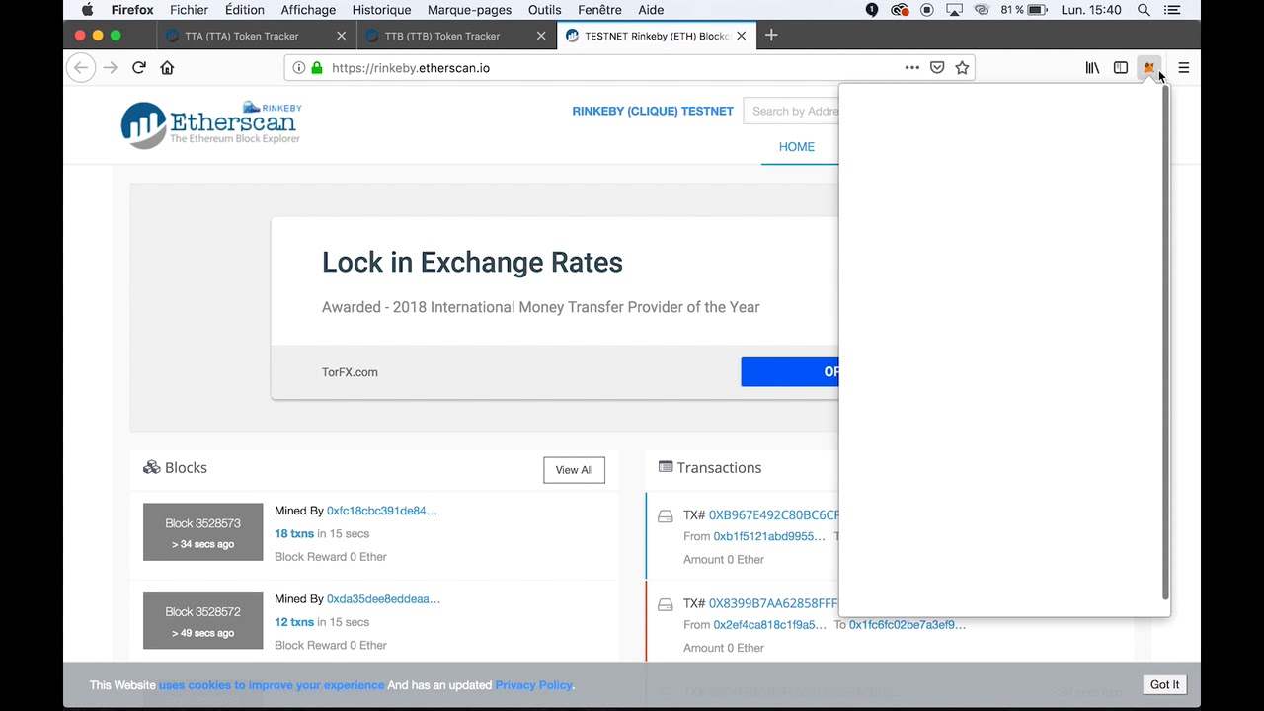Open page actions three-dots menu
Viewport: 1264px width, 711px height.
(911, 68)
